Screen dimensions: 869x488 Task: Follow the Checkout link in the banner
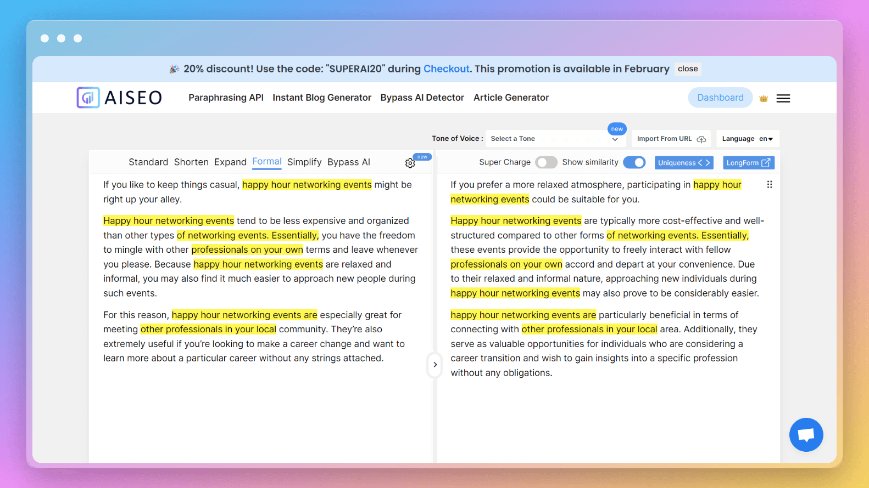[446, 69]
